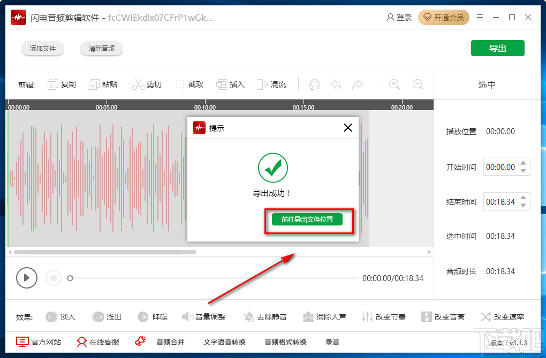This screenshot has height=358, width=546.
Task: Decrease 结束时间 with the down arrow
Action: pyautogui.click(x=523, y=205)
